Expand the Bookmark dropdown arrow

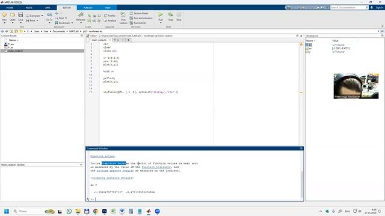(x=72, y=23)
